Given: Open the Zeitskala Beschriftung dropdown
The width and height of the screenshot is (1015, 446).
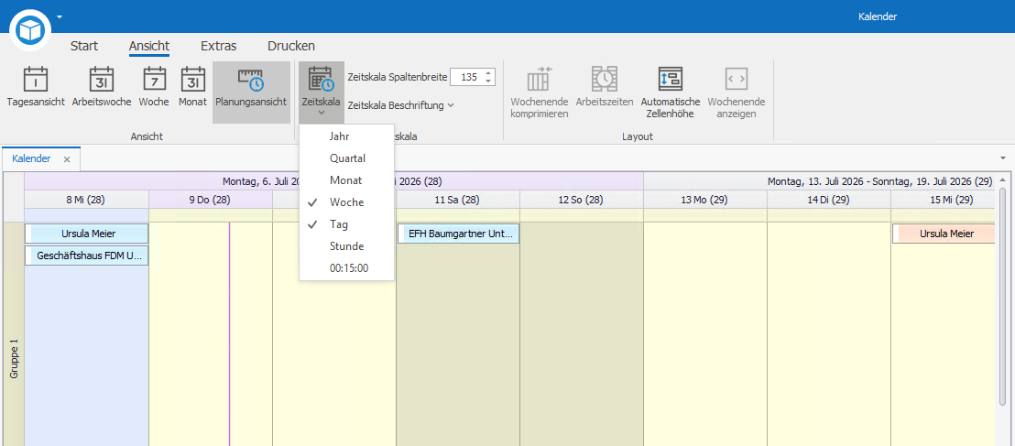Looking at the screenshot, I should [x=400, y=105].
